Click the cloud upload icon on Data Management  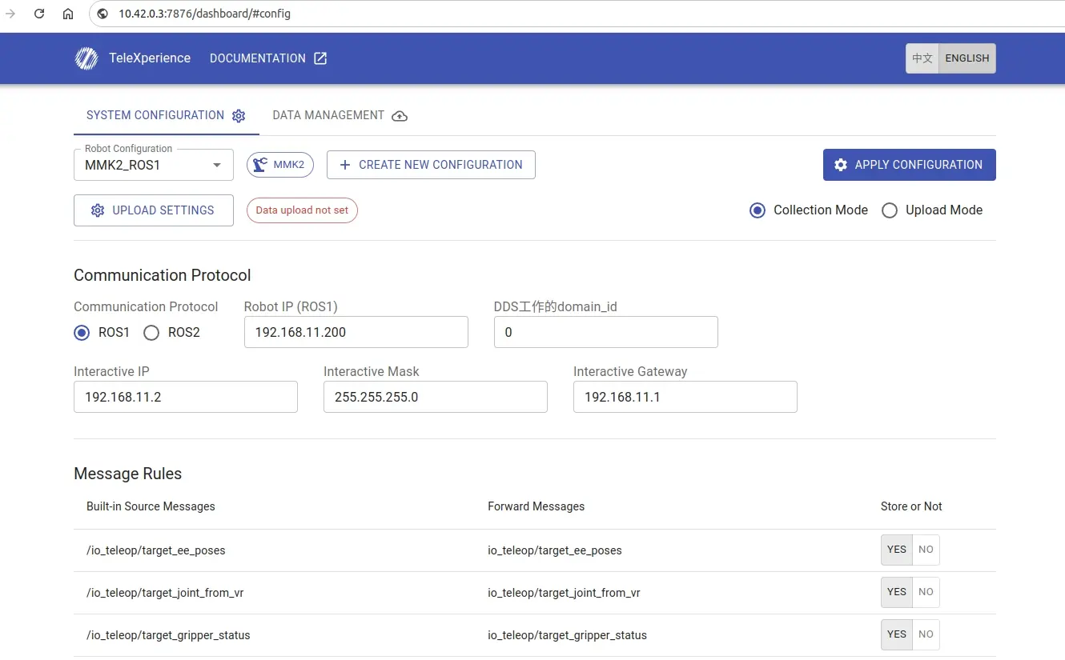[400, 116]
